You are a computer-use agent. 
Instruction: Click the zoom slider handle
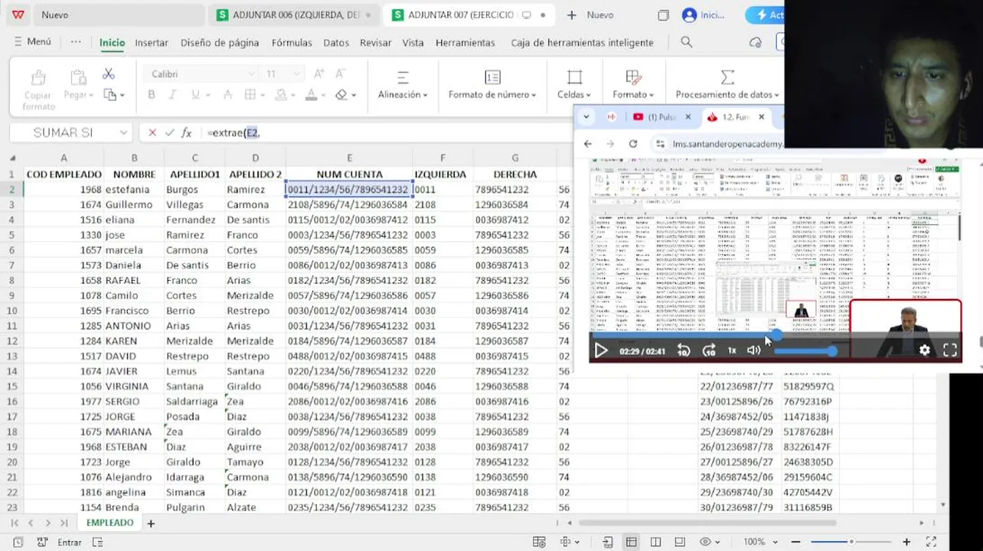[851, 542]
